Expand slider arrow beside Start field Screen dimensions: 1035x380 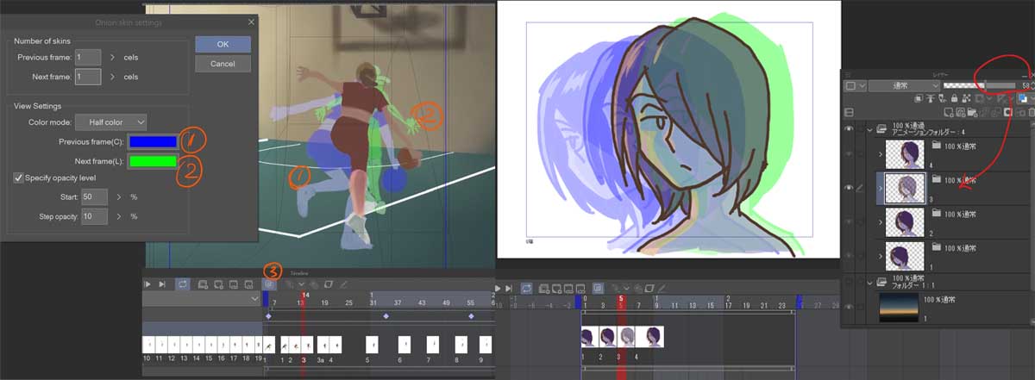tap(117, 197)
